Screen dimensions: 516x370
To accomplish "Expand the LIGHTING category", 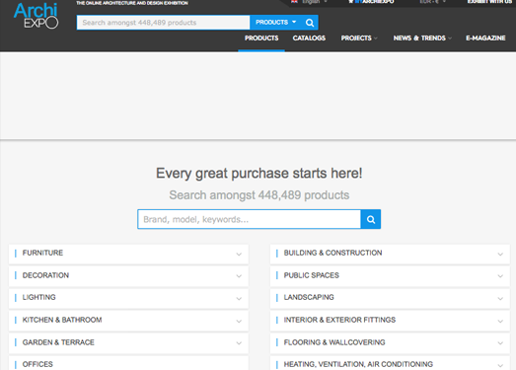I will (128, 298).
